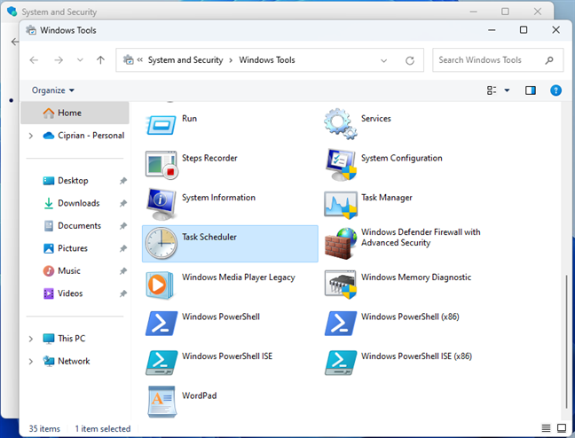The height and width of the screenshot is (438, 575).
Task: Switch to large icons view in status bar
Action: click(562, 427)
